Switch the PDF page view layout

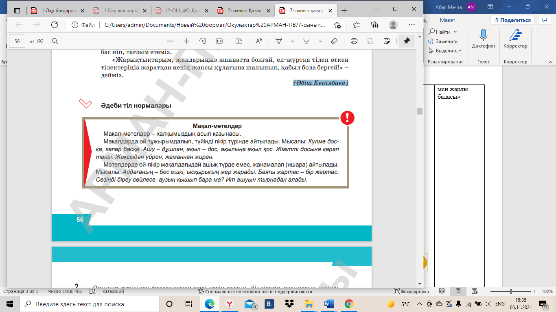tap(239, 41)
